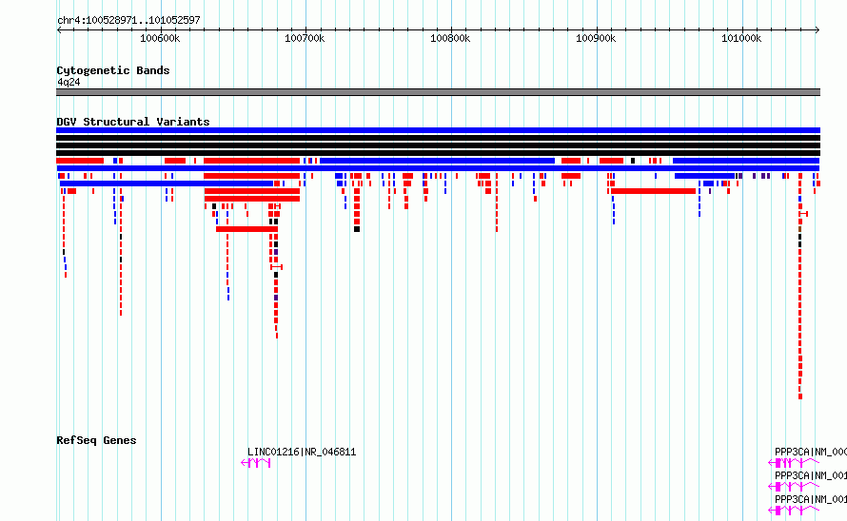Select the bottom PPP3CA magenta transcript glyph

point(794,511)
